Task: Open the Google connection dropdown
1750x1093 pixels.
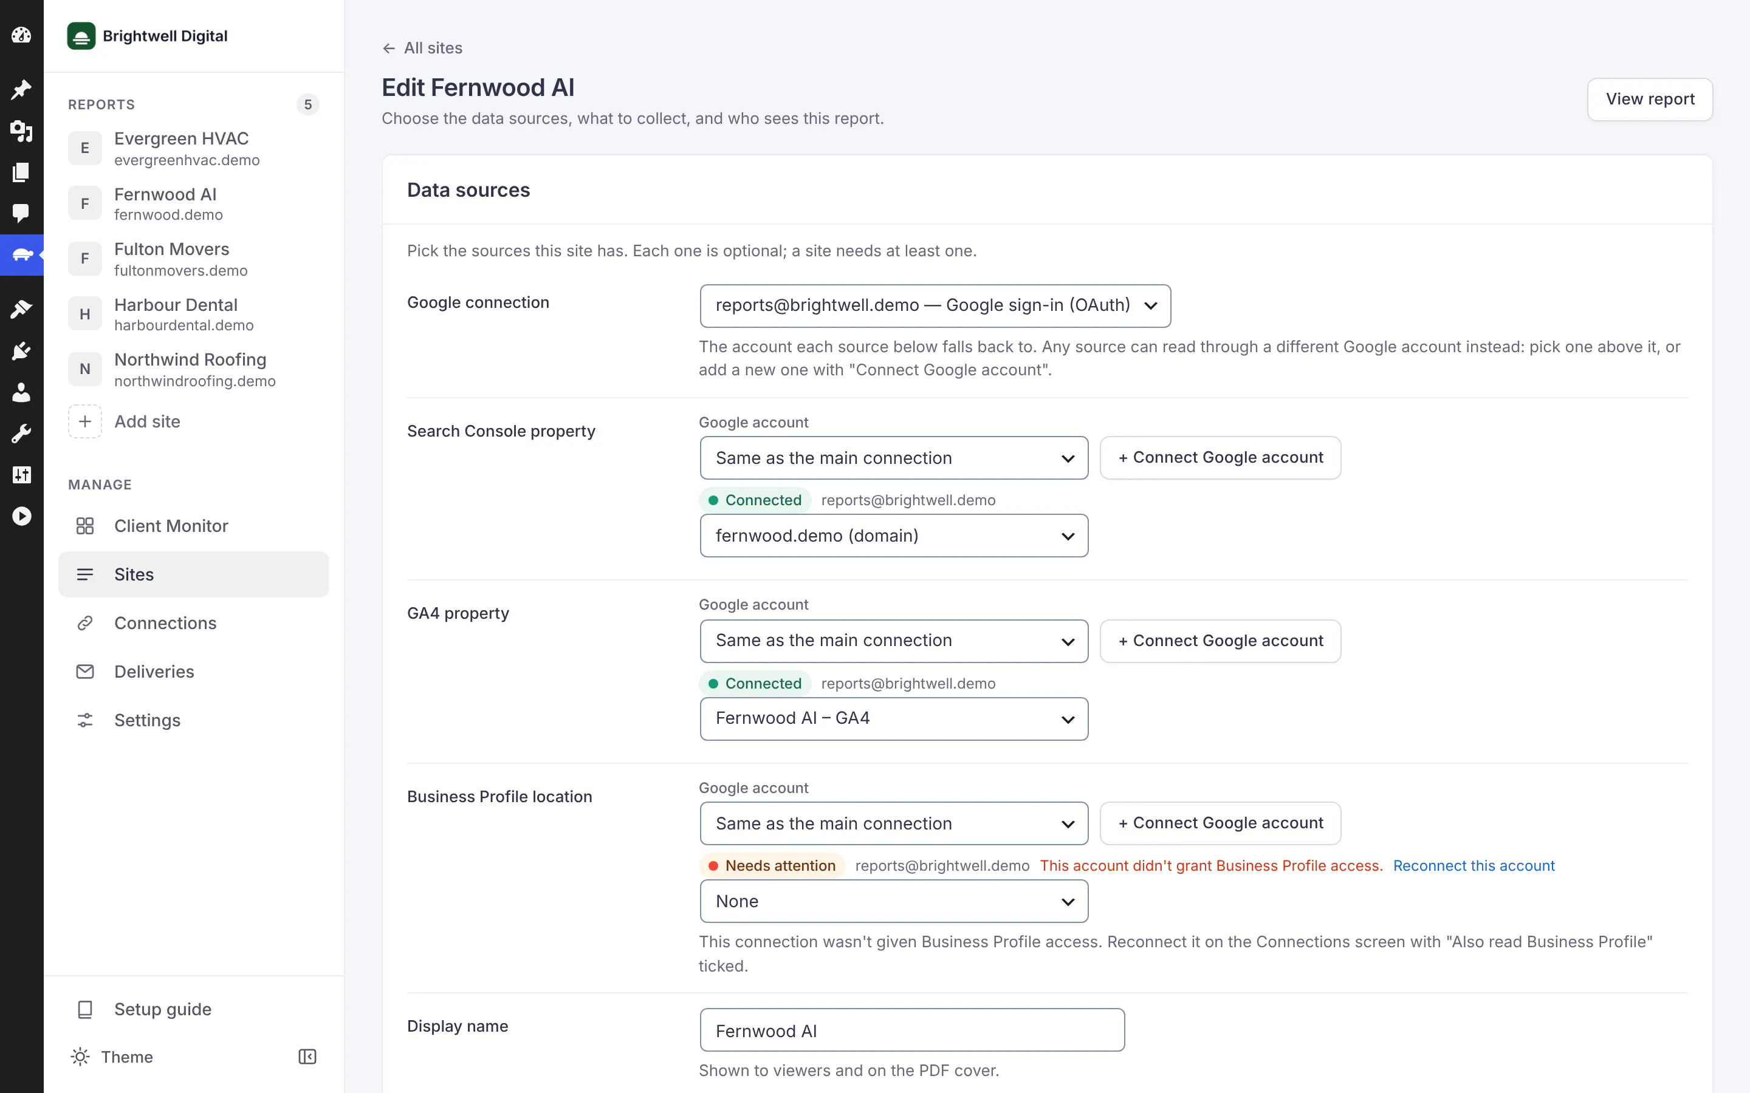Action: click(935, 306)
